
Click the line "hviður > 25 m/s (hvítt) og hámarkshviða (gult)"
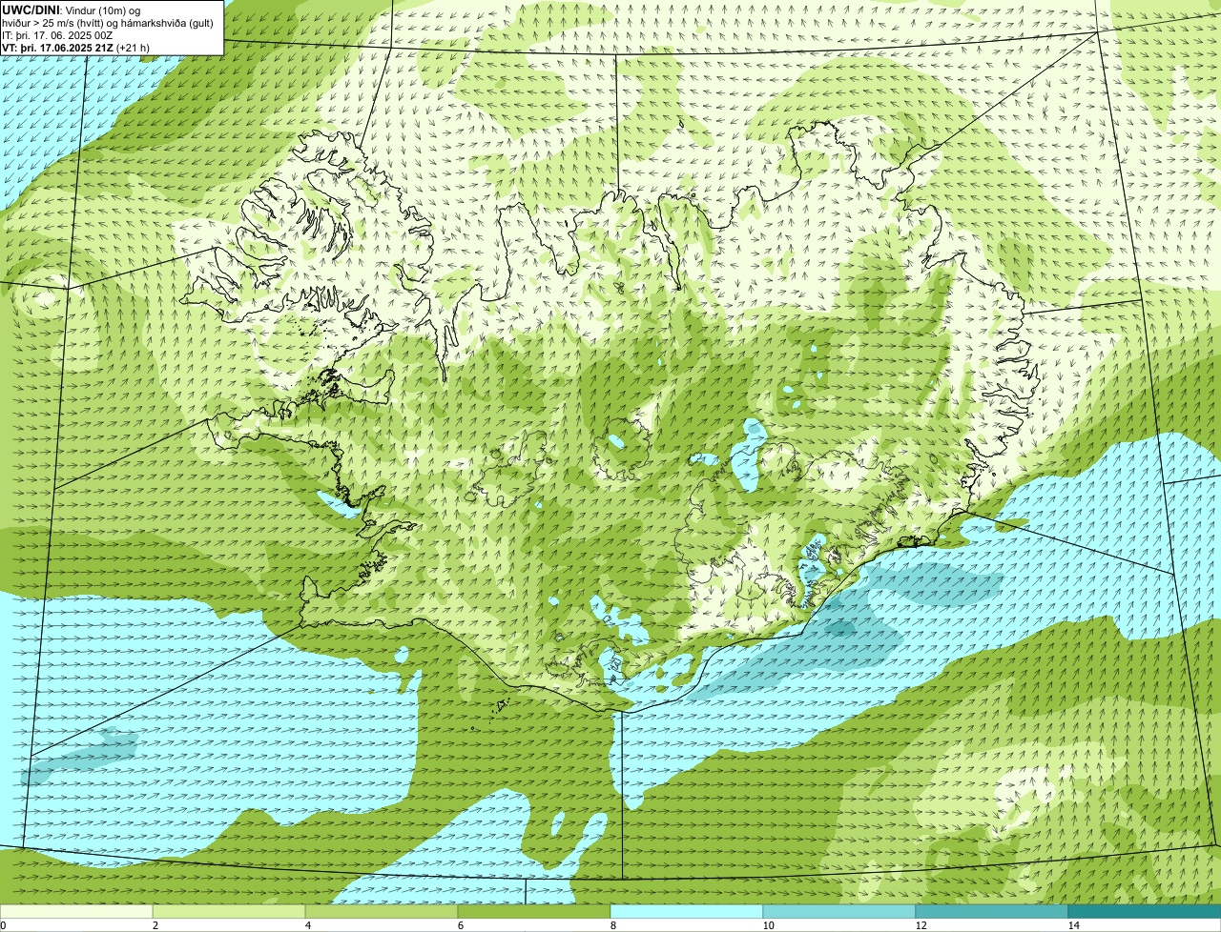point(108,22)
